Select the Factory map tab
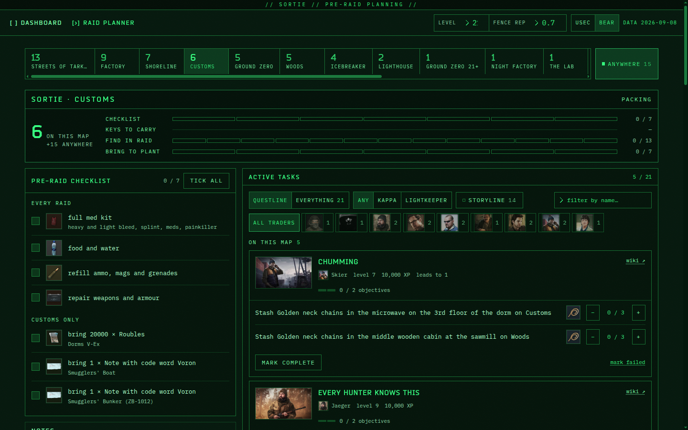This screenshot has width=688, height=430. tap(117, 61)
